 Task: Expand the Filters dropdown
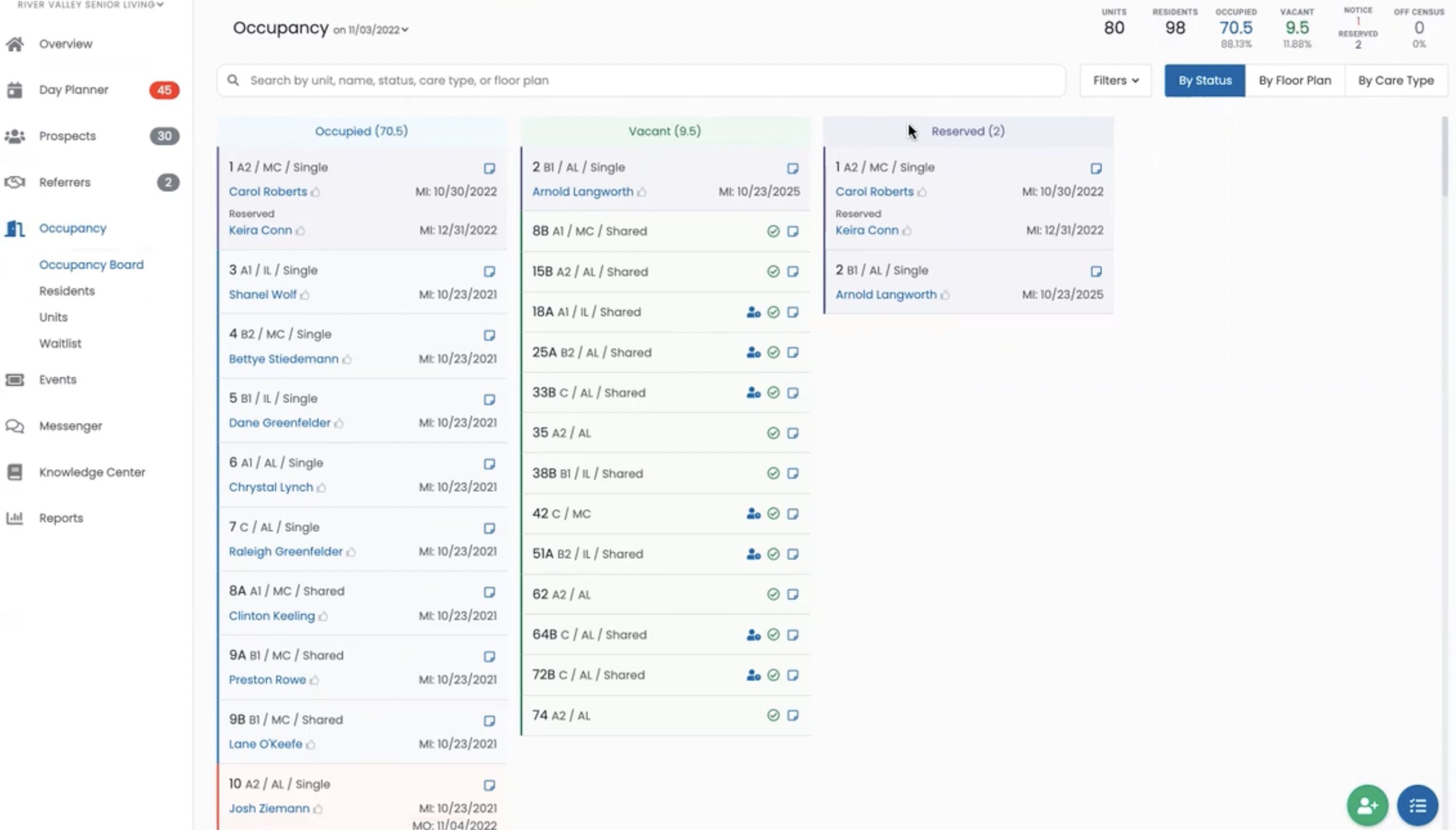[1115, 81]
